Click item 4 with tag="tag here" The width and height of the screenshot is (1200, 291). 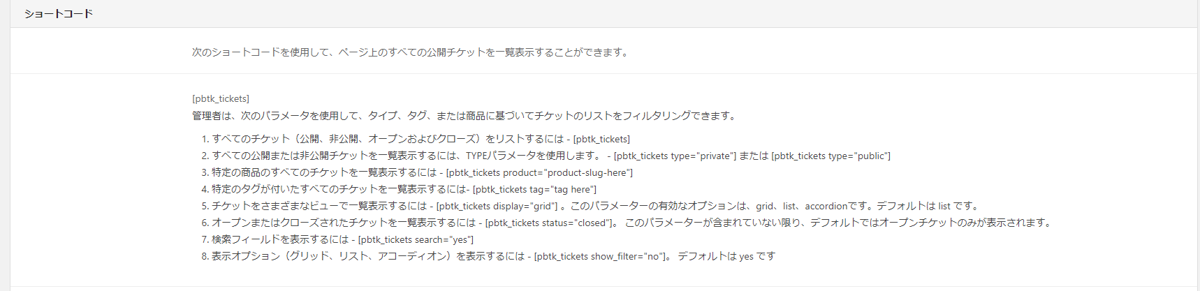404,189
